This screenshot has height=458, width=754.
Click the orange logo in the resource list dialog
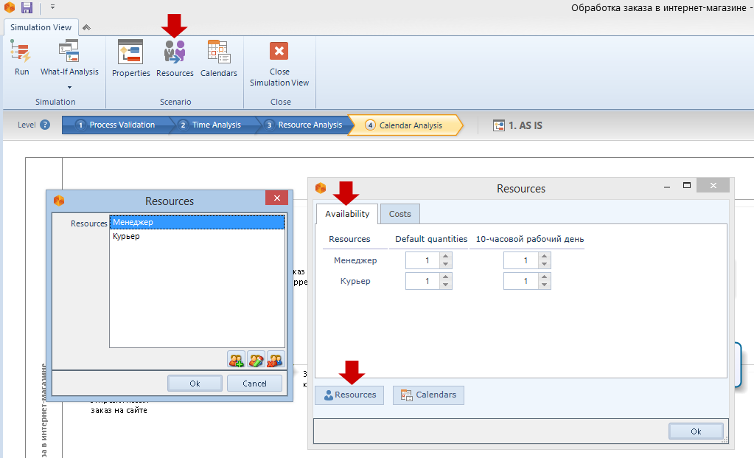point(59,201)
